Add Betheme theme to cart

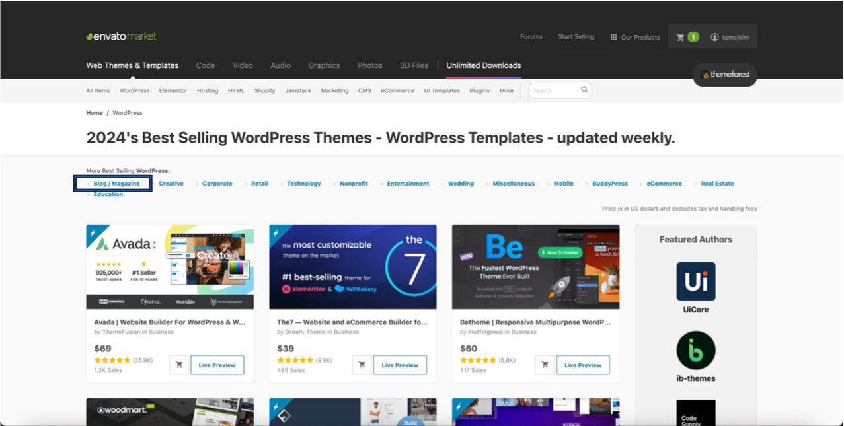coord(545,365)
